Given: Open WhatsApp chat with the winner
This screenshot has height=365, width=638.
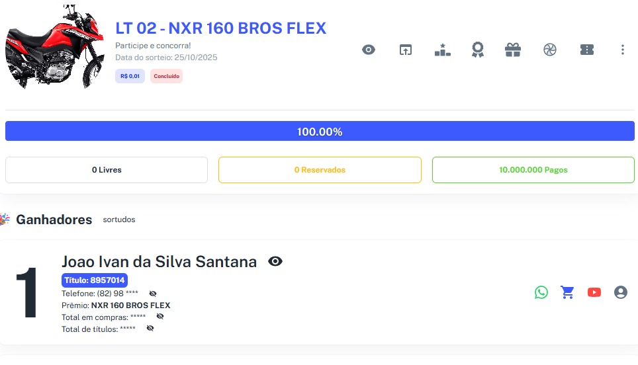Looking at the screenshot, I should 541,292.
